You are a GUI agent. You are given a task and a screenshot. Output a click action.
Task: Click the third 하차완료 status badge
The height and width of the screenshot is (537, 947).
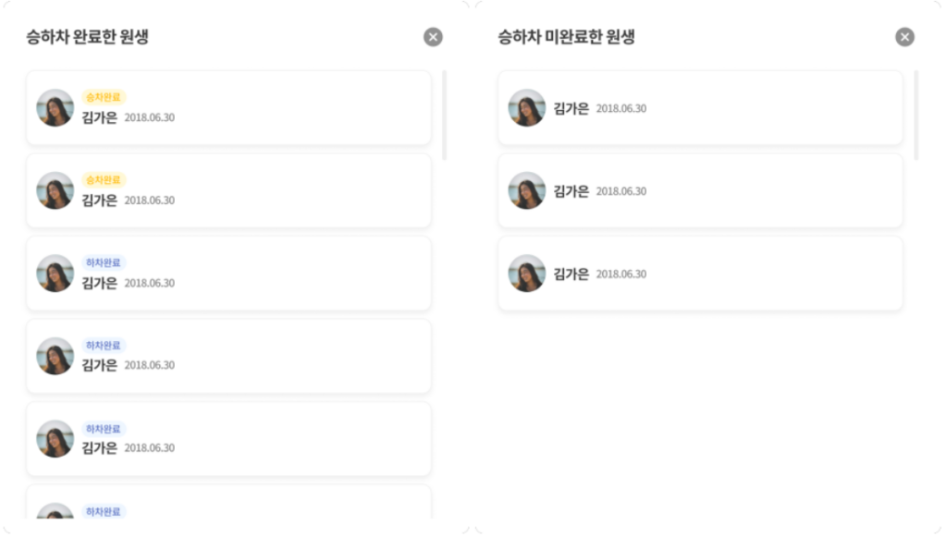tap(104, 428)
